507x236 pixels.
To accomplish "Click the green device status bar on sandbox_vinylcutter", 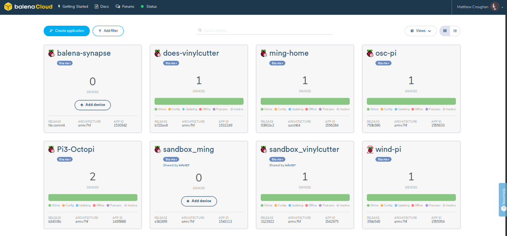I will pos(305,197).
